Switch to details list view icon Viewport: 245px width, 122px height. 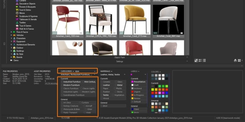point(200,60)
